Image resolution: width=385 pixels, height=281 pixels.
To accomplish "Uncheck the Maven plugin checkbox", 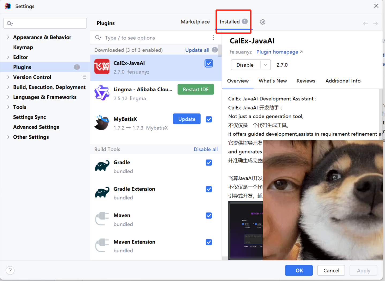I will (209, 215).
